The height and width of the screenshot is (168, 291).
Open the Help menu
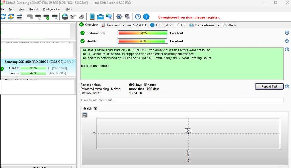(68, 9)
